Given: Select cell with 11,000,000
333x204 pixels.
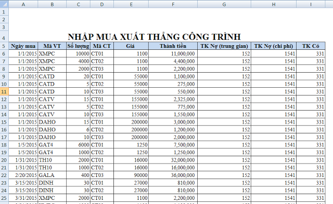Looking at the screenshot, I should pyautogui.click(x=173, y=53).
